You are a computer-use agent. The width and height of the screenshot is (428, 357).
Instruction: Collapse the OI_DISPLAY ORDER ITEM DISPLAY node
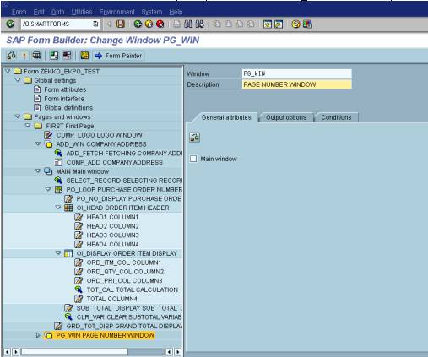click(x=58, y=252)
